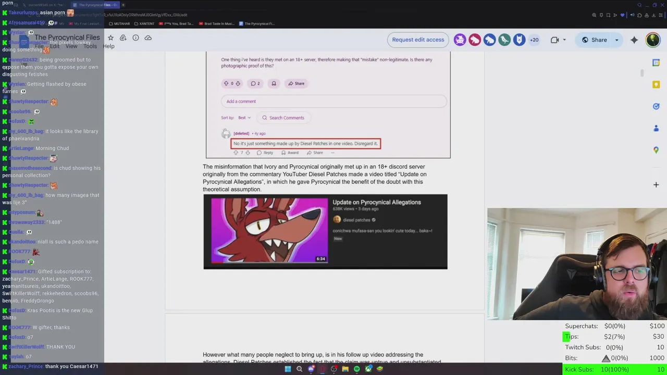This screenshot has width=667, height=375.
Task: Open Google Keep side panel
Action: pos(656,84)
